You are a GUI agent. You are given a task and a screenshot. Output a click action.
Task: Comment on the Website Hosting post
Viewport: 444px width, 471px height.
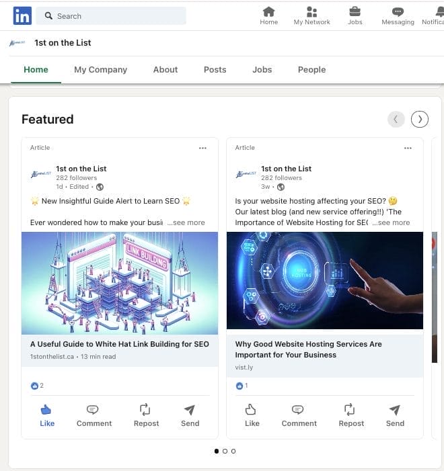299,416
